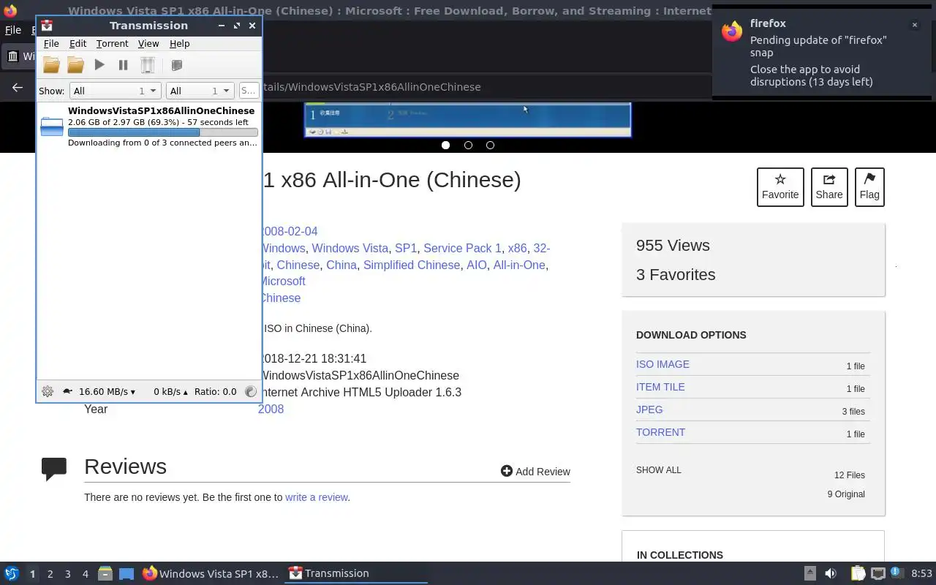
Task: Click the Firefox address bar URL
Action: click(x=371, y=87)
